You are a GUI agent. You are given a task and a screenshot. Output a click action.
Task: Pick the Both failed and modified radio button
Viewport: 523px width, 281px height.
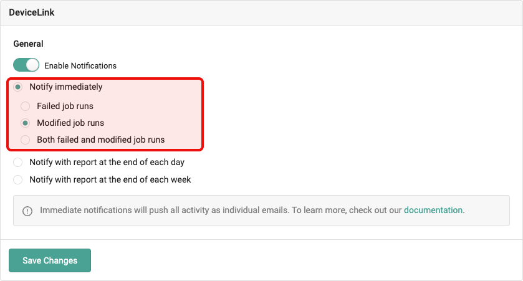(x=26, y=140)
